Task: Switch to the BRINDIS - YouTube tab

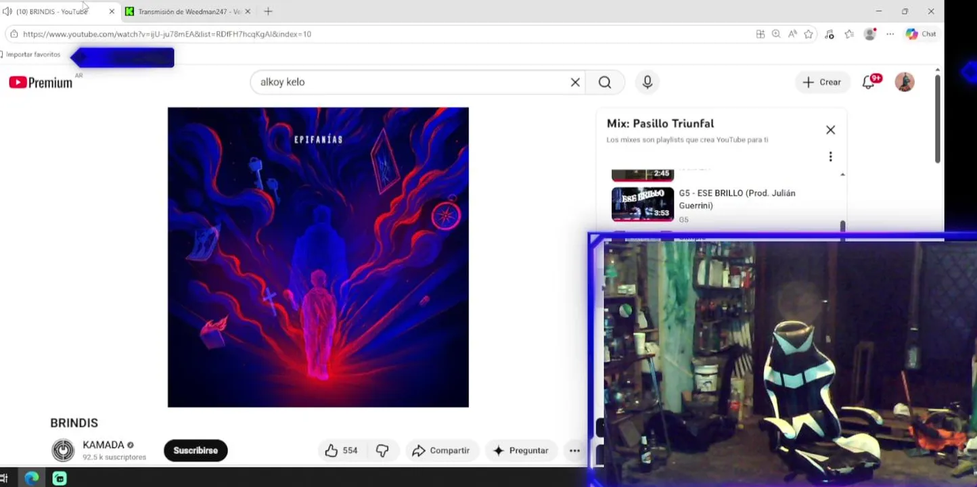Action: pyautogui.click(x=52, y=11)
